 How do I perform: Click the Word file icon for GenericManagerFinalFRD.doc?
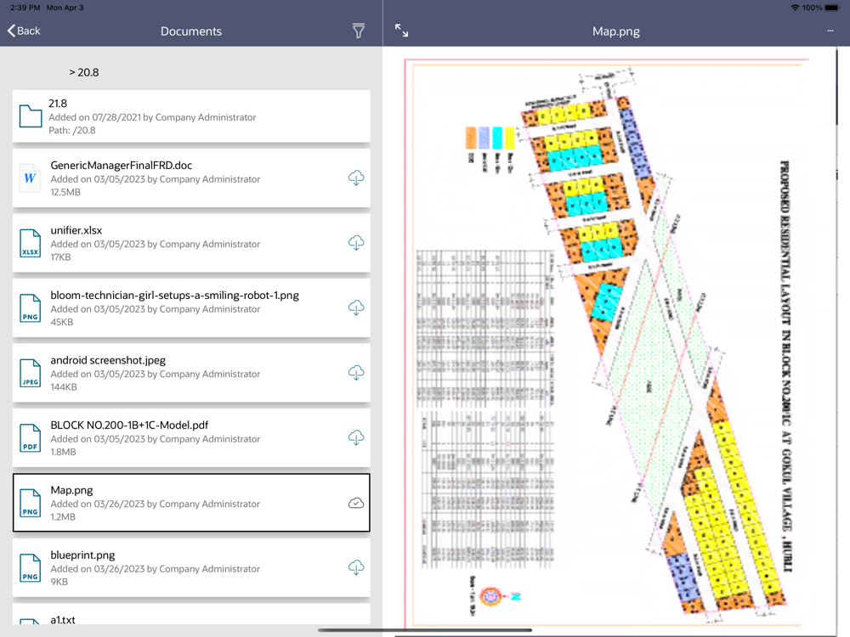tap(30, 178)
